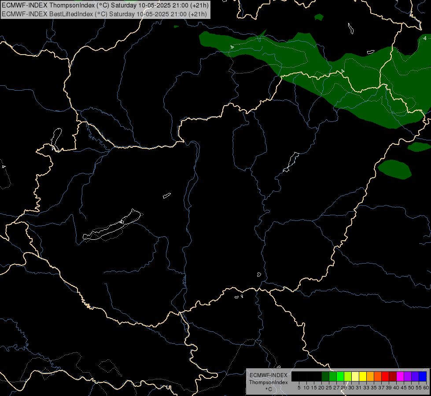Pick the dark green 20–25 legend swatch

pyautogui.click(x=325, y=376)
